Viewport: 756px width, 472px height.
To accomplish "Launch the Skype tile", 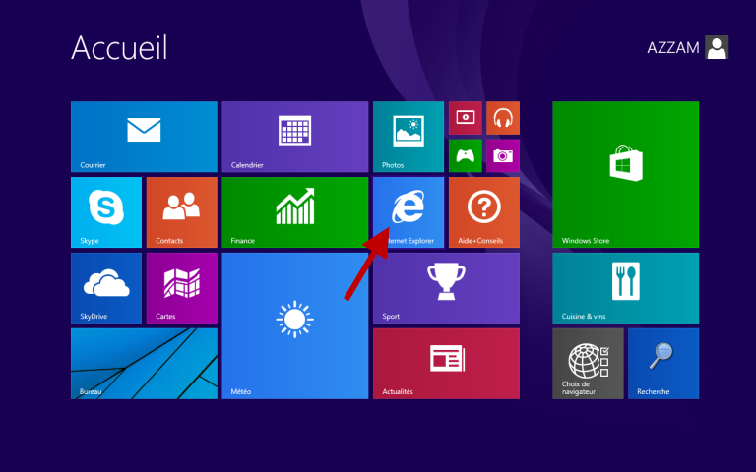I will [x=106, y=212].
